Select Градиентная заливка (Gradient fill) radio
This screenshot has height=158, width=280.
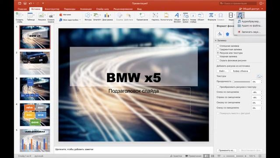[218, 49]
